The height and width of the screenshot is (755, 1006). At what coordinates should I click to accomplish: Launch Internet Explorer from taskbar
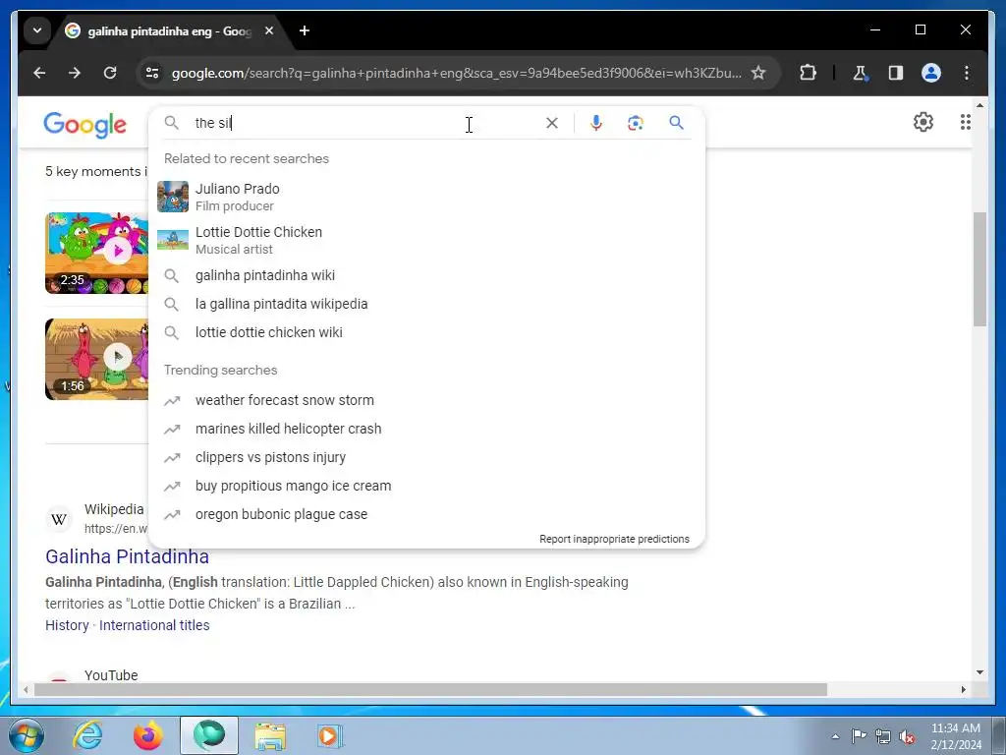pyautogui.click(x=87, y=735)
